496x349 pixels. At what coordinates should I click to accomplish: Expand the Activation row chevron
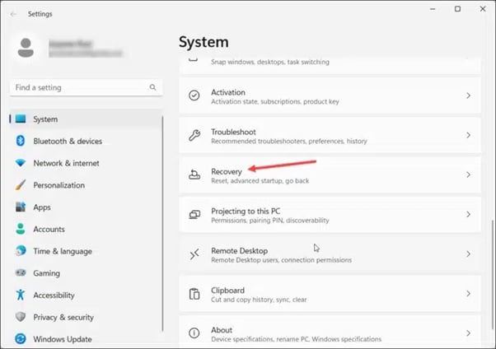469,95
